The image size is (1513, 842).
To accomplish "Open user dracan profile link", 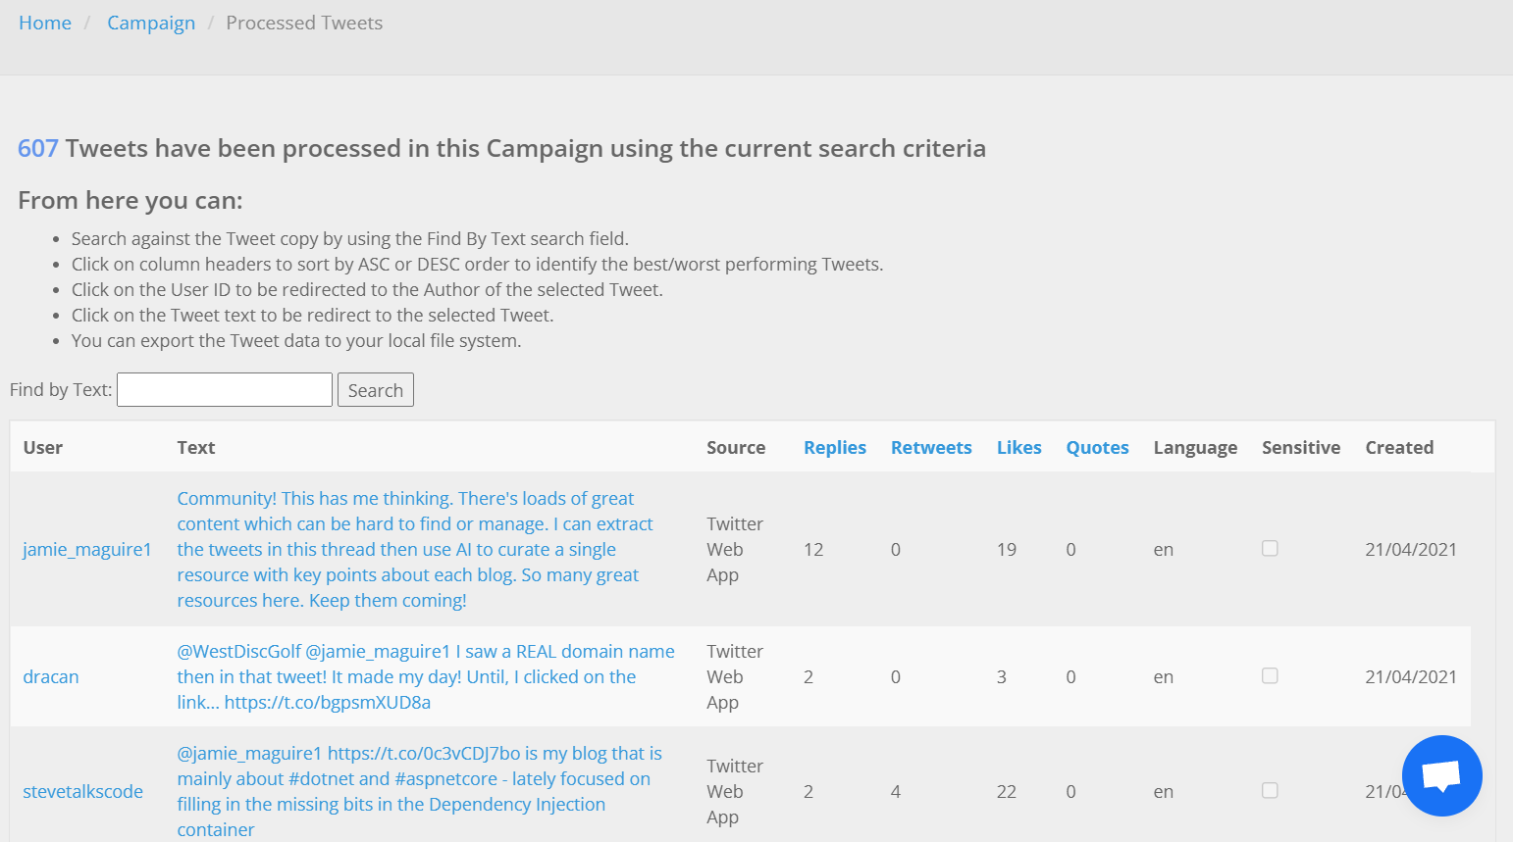I will coord(51,677).
